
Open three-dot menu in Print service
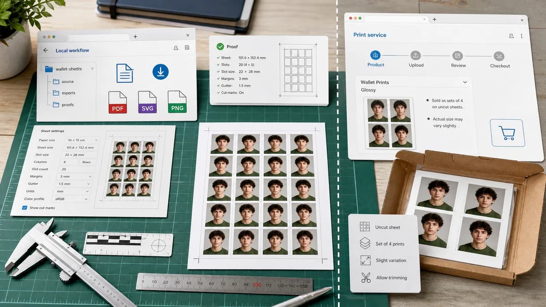coord(521,36)
